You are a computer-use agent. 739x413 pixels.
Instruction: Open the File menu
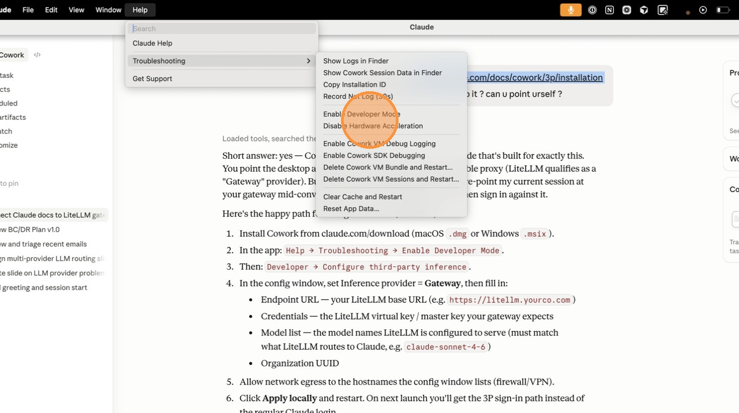pos(28,10)
